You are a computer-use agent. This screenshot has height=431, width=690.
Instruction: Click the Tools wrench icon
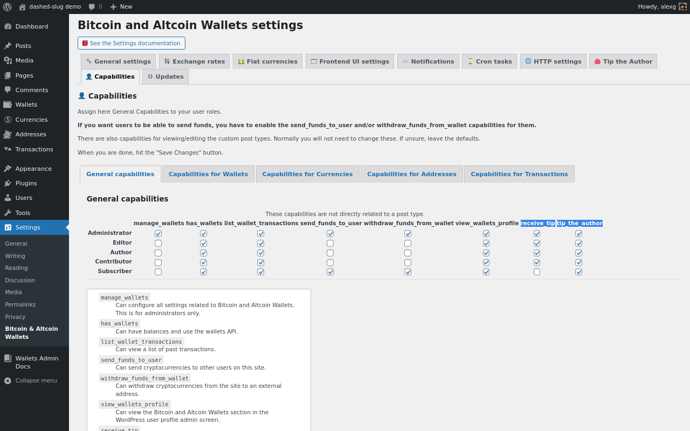click(x=8, y=213)
